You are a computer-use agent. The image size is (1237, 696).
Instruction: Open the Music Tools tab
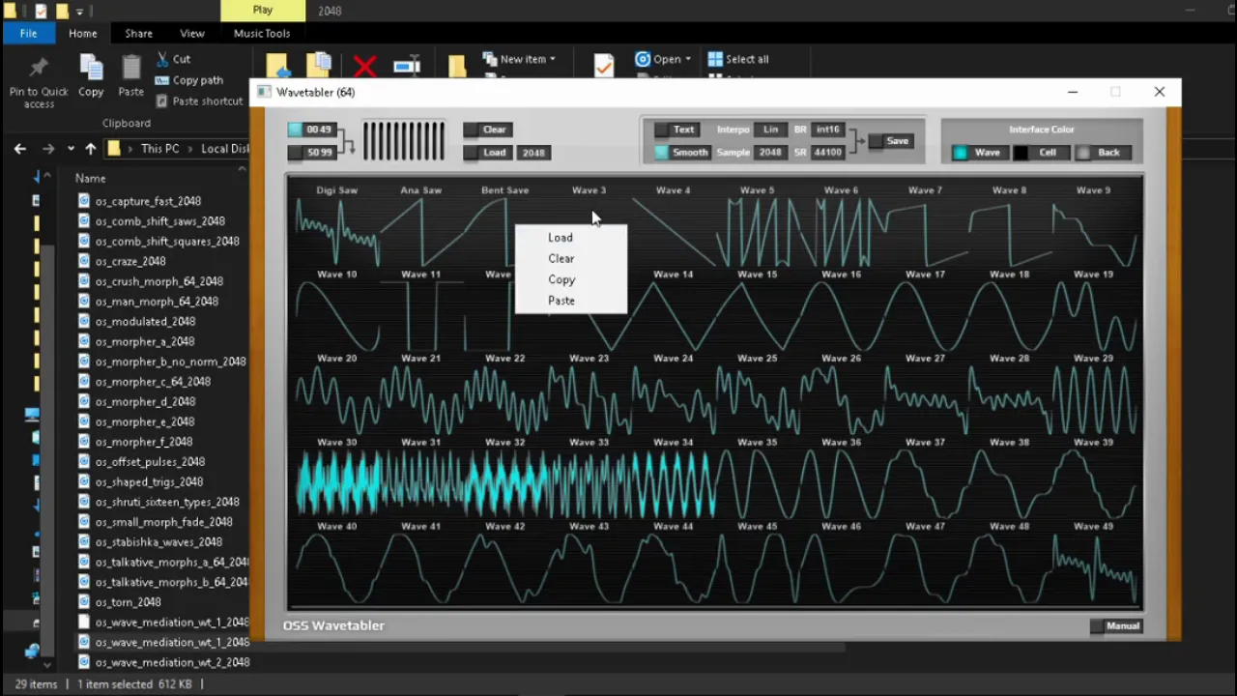pos(262,33)
